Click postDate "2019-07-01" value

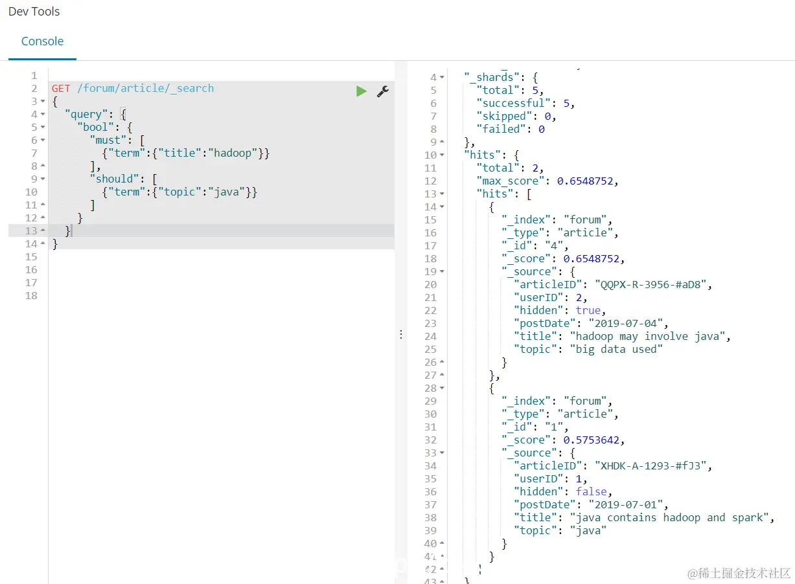tap(627, 505)
